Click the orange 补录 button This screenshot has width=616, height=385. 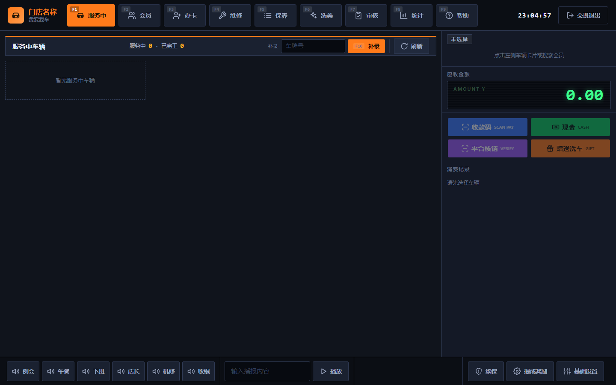pyautogui.click(x=366, y=46)
